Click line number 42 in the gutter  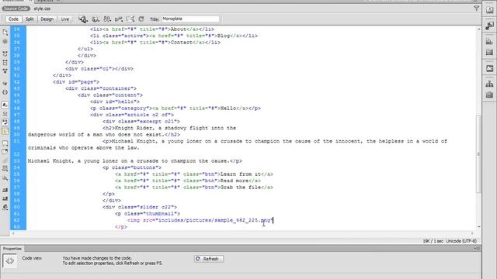tap(16, 82)
